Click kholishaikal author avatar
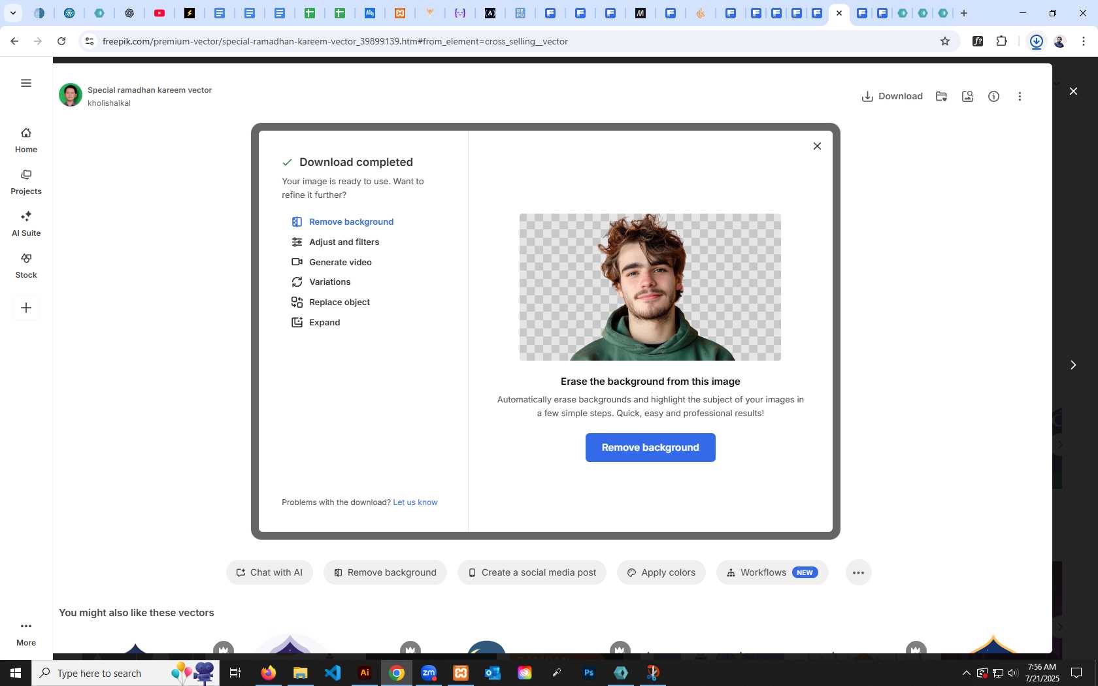This screenshot has height=686, width=1098. tap(71, 95)
